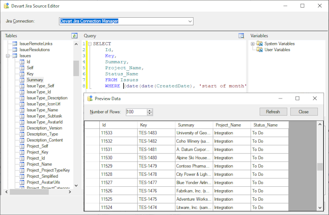329x215 pixels.
Task: Expand the System Variables node
Action: click(253, 44)
